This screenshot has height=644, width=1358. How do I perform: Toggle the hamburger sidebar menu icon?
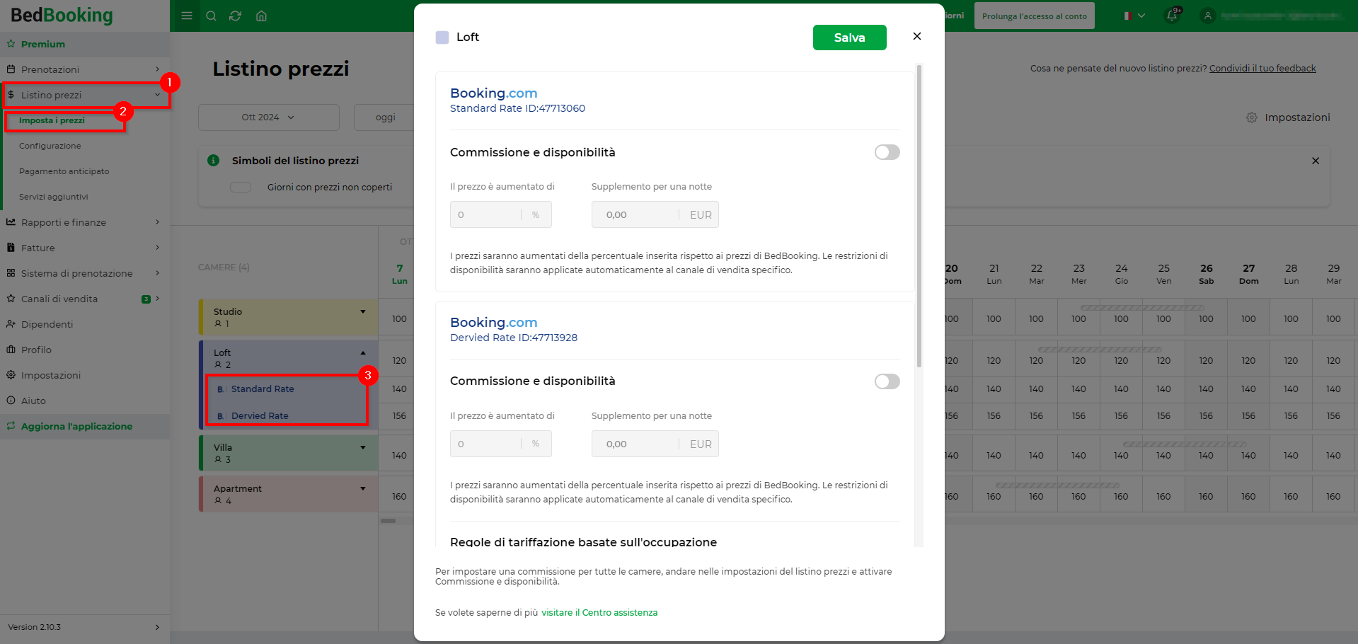[x=187, y=16]
